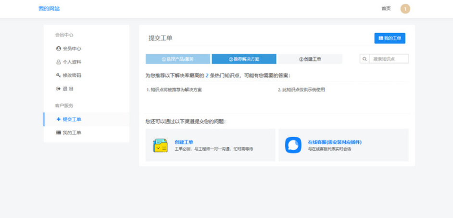Click the magnifier search icon
The image size is (453, 218).
(365, 59)
